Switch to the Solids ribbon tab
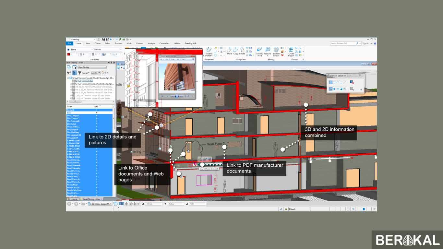The image size is (443, 249). (x=107, y=43)
